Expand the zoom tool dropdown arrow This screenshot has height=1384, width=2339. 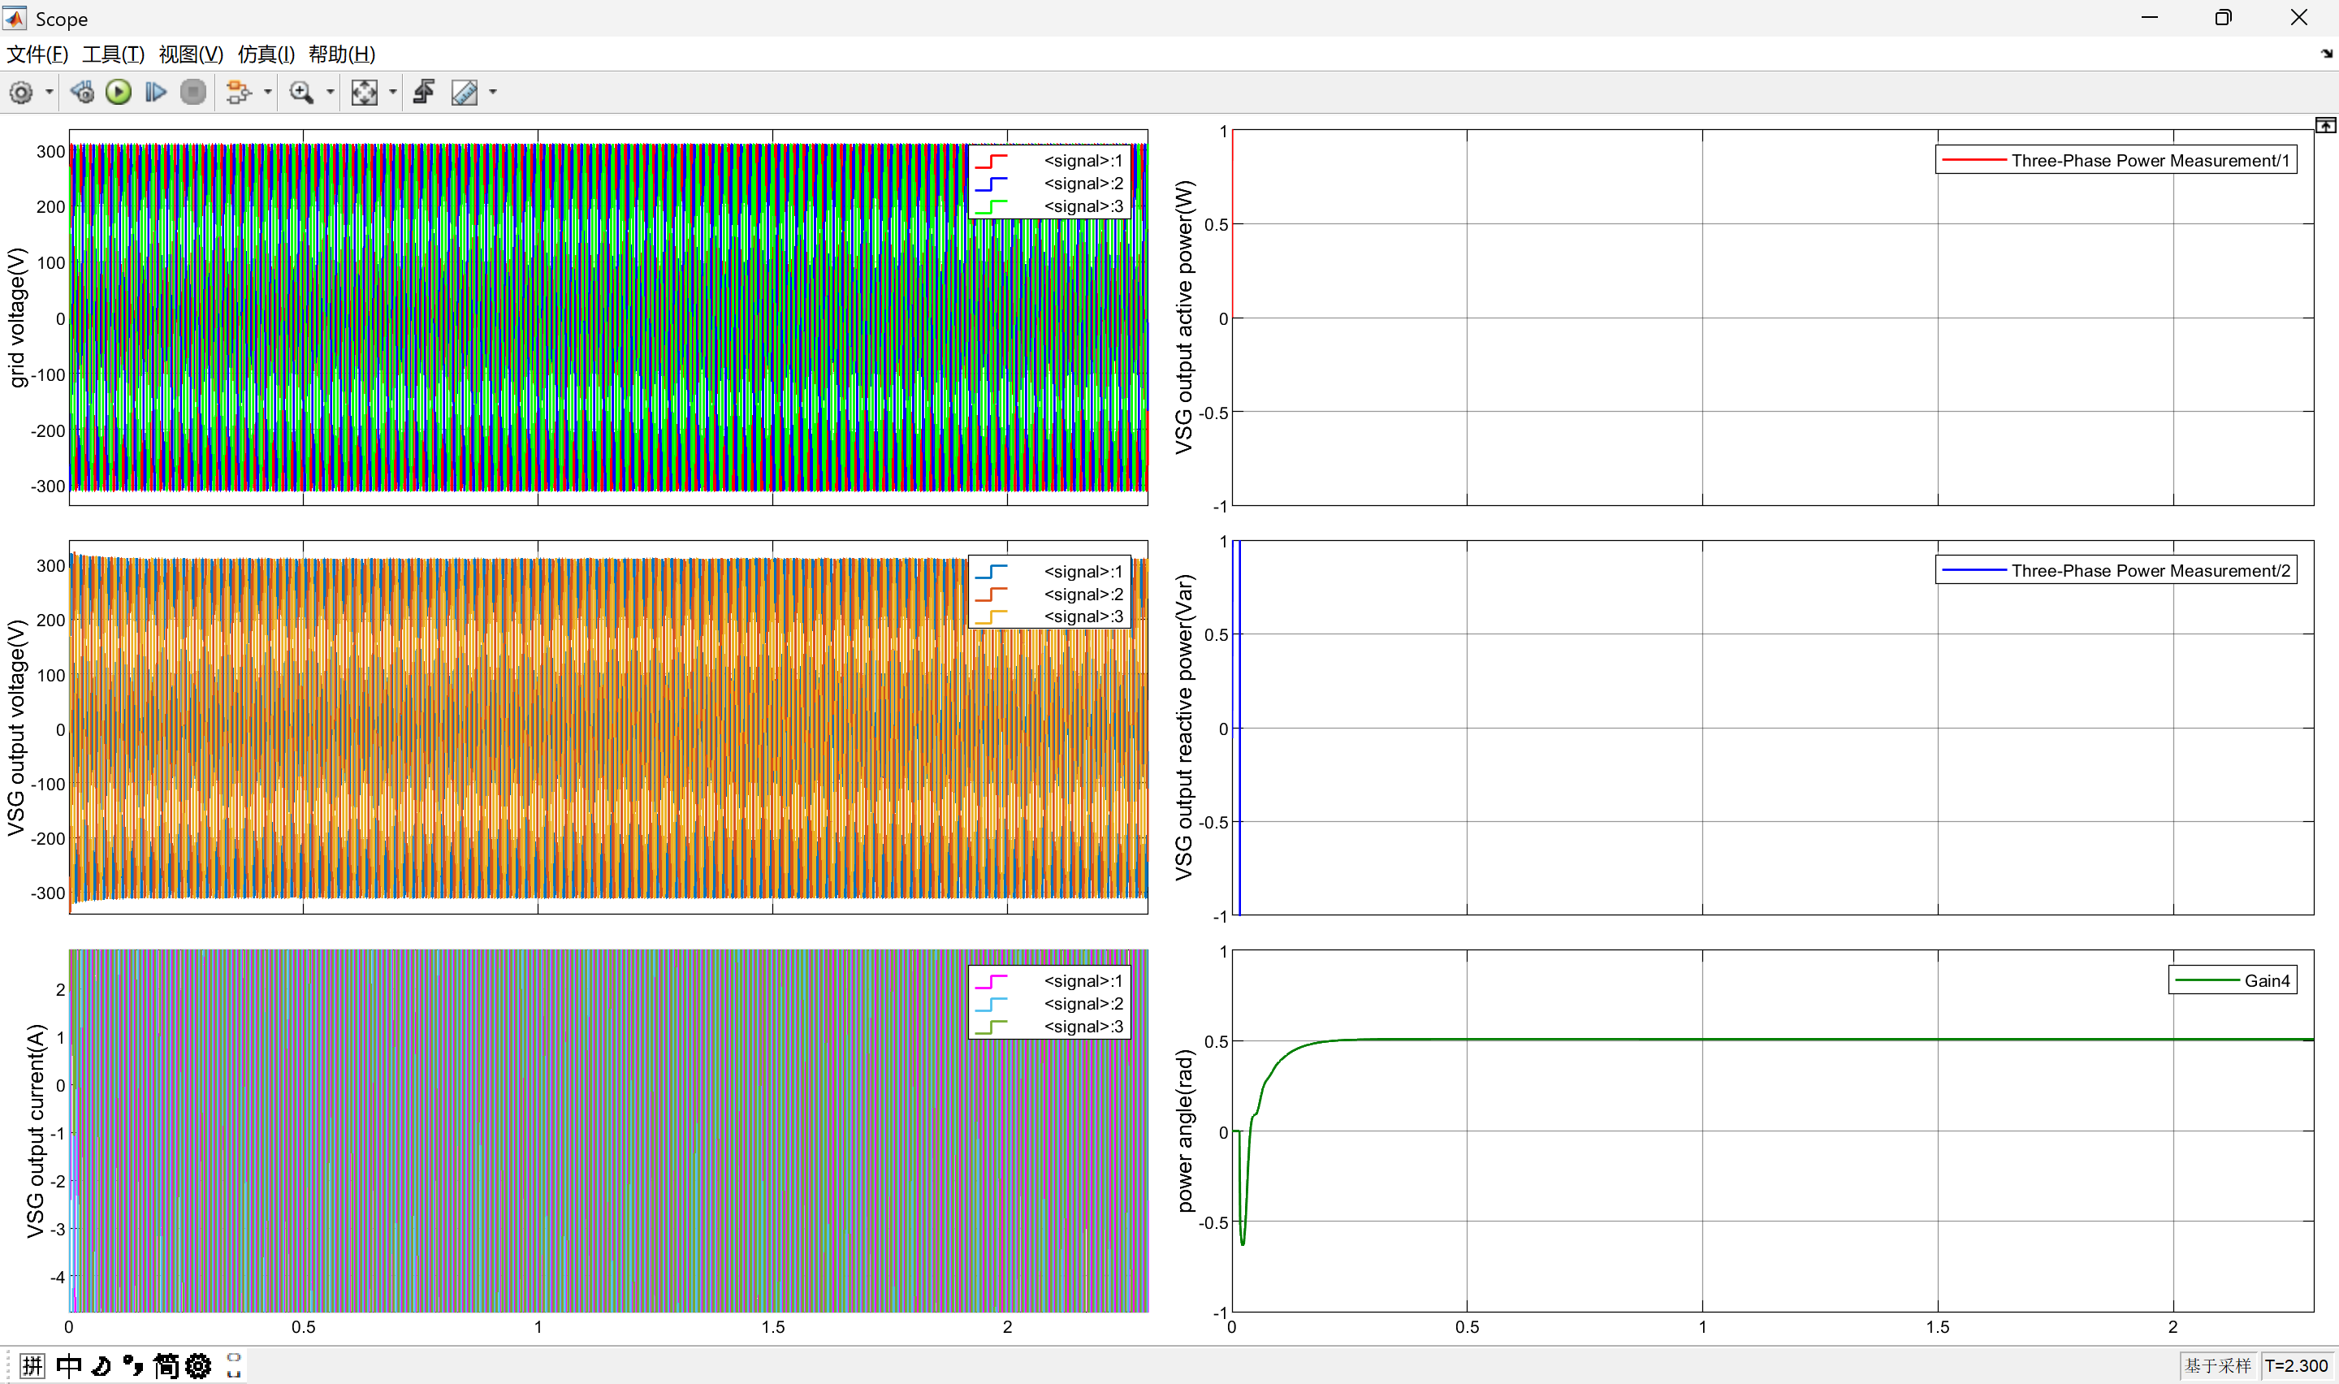(330, 93)
